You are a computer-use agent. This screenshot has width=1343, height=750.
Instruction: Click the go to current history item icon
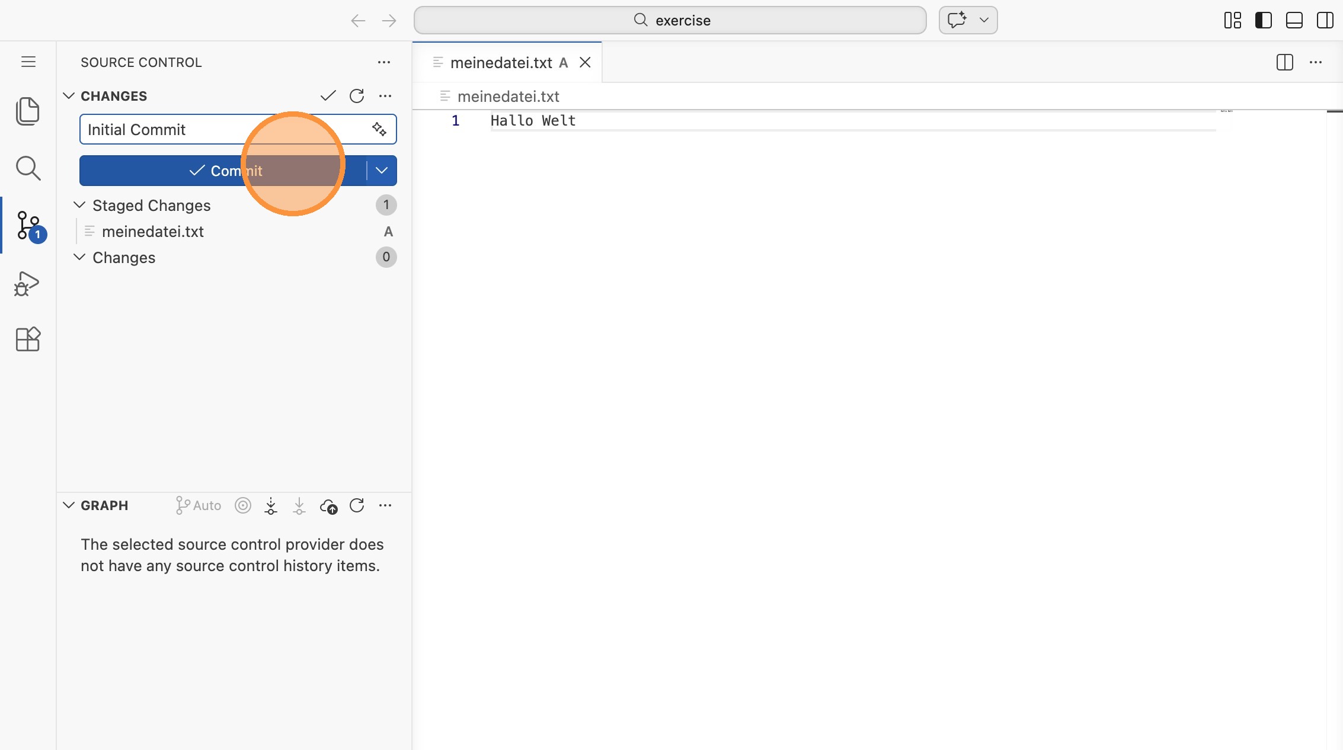(x=243, y=506)
